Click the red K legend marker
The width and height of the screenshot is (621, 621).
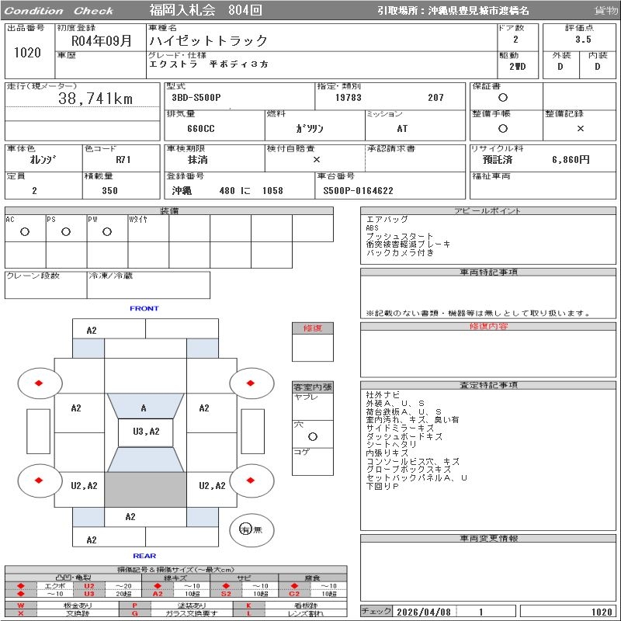[x=248, y=605]
